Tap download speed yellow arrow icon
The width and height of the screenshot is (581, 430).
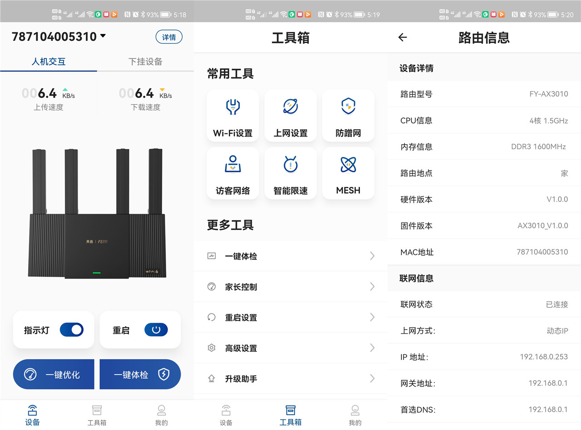(162, 89)
